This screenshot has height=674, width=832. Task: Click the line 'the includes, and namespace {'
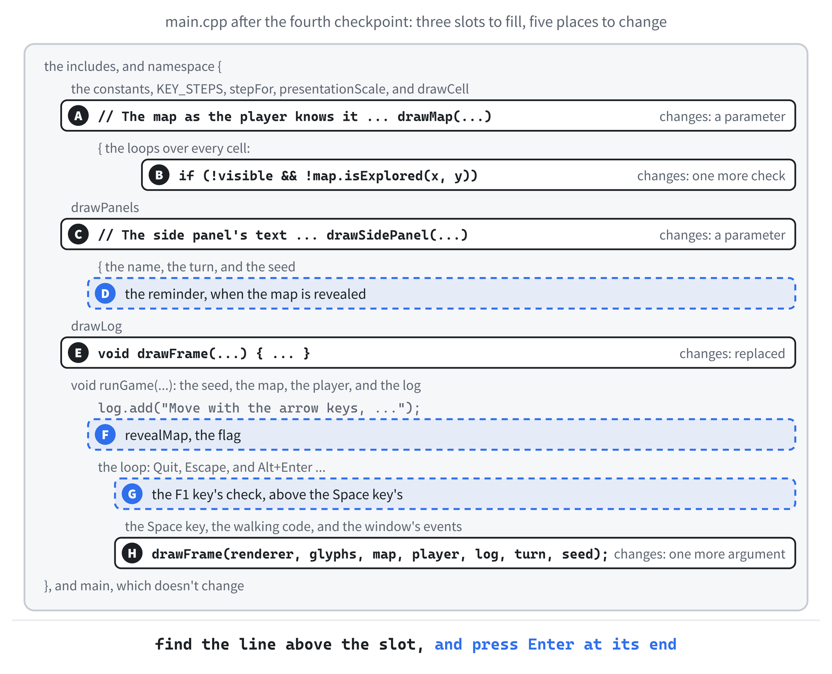tap(133, 66)
